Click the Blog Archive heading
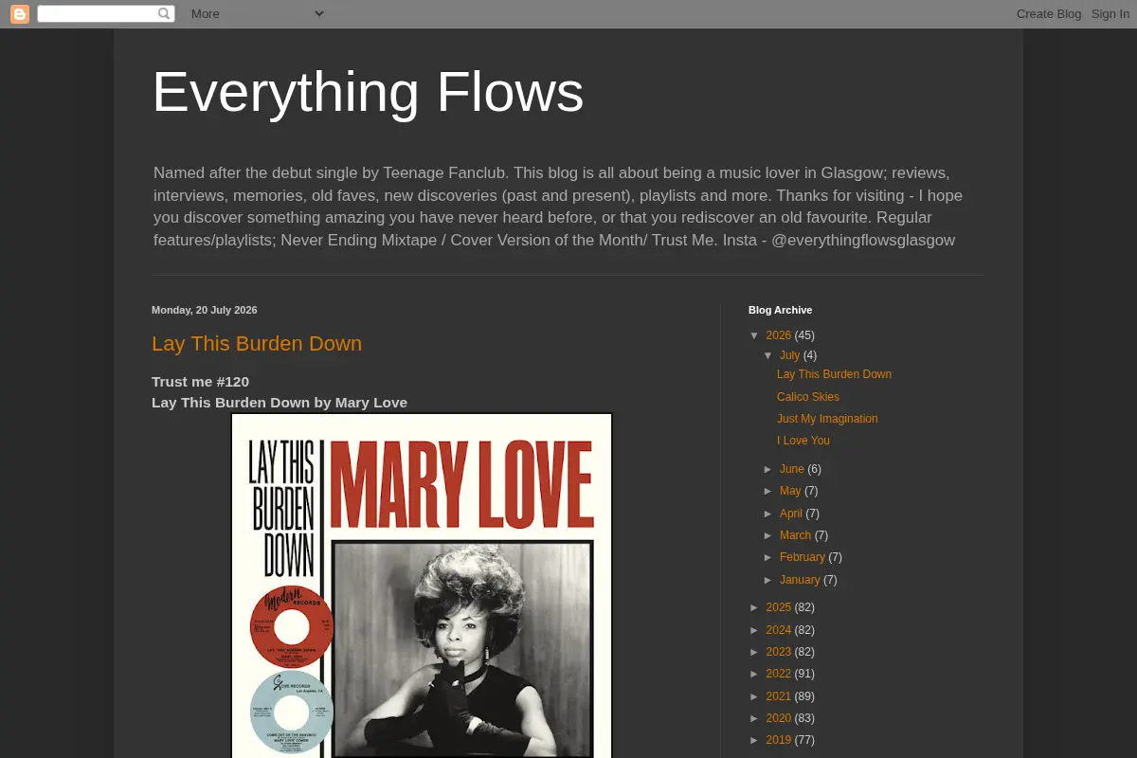 click(780, 310)
